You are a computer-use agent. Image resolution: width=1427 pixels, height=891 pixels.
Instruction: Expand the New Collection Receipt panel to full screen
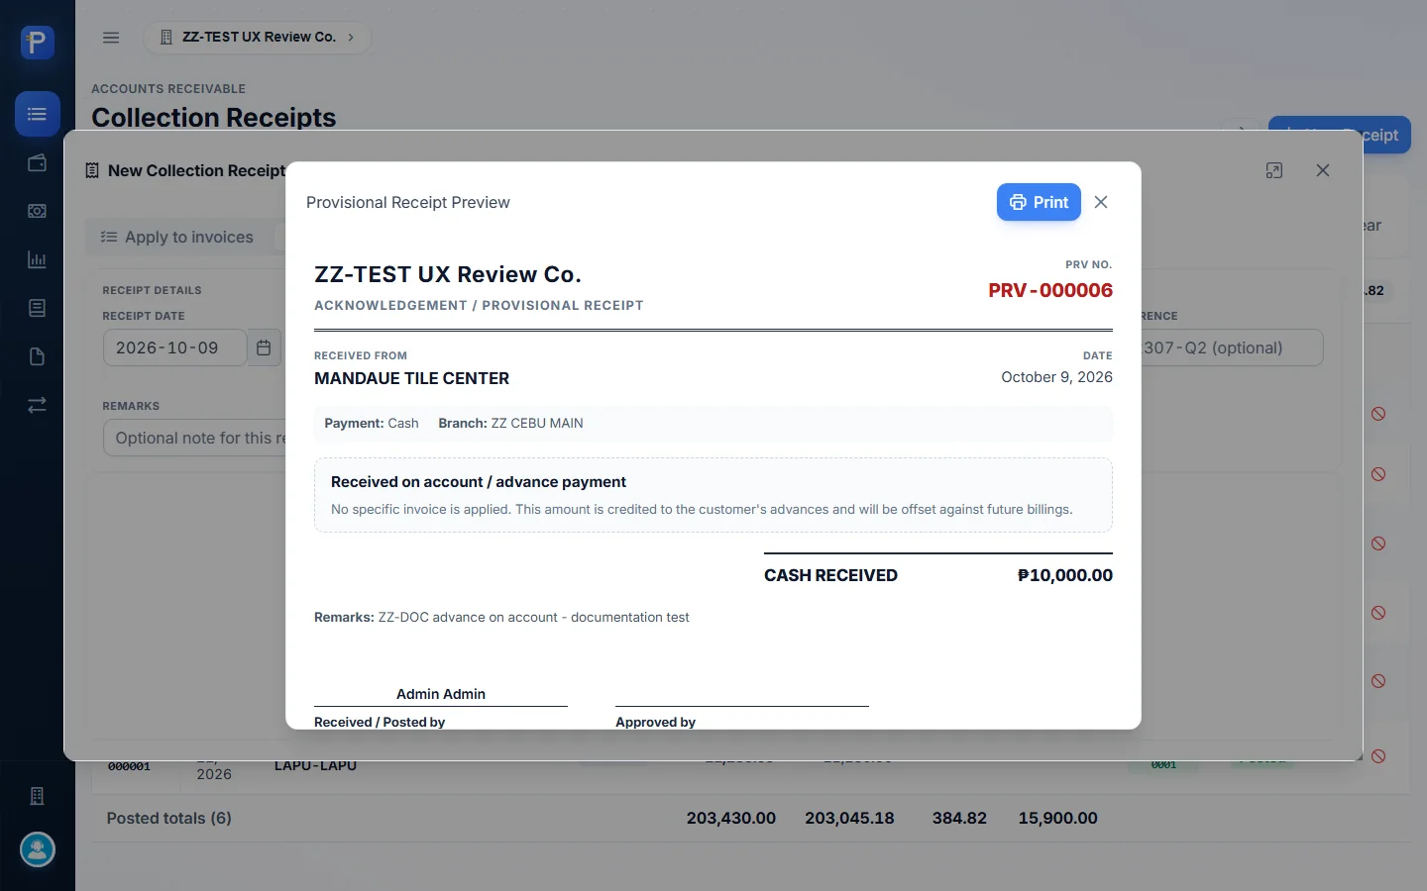pos(1274,170)
